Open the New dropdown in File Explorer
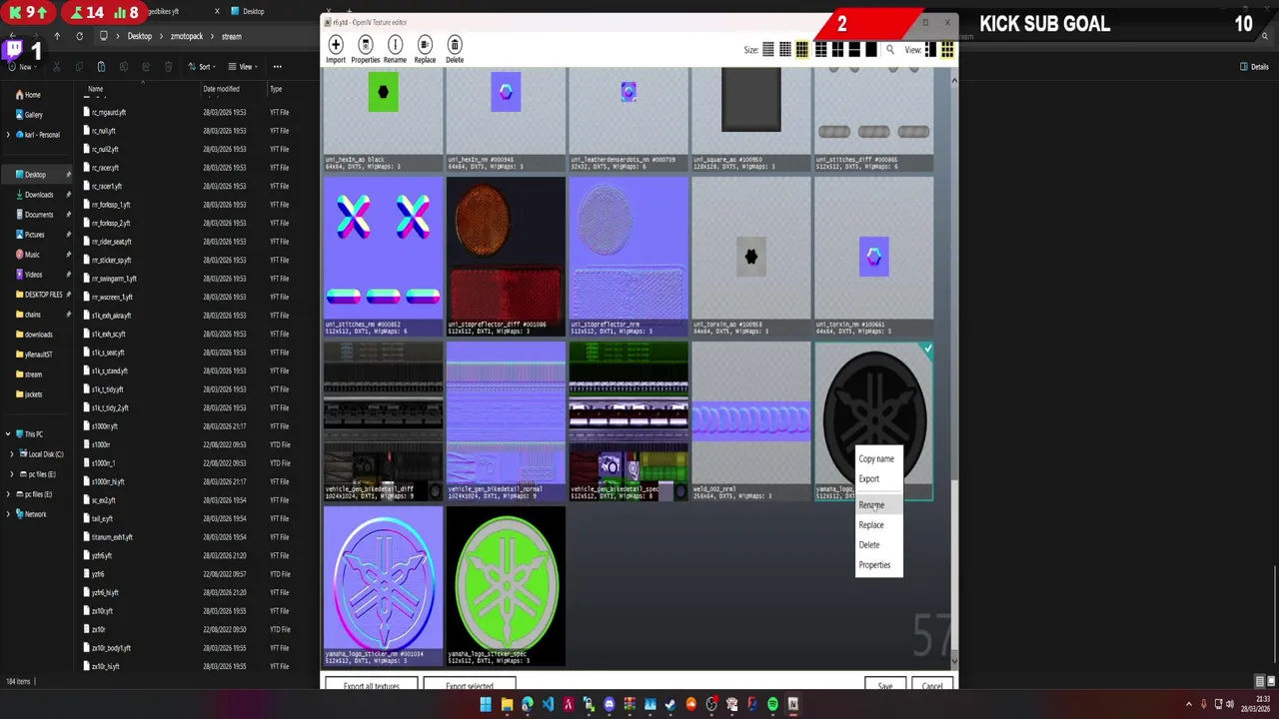1279x719 pixels. coord(21,67)
